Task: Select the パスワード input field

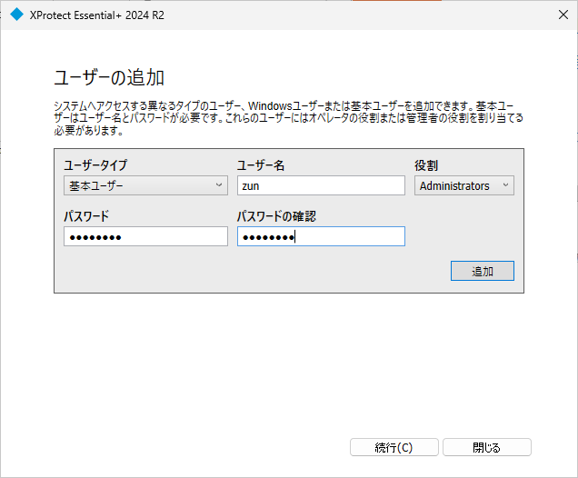Action: click(145, 236)
